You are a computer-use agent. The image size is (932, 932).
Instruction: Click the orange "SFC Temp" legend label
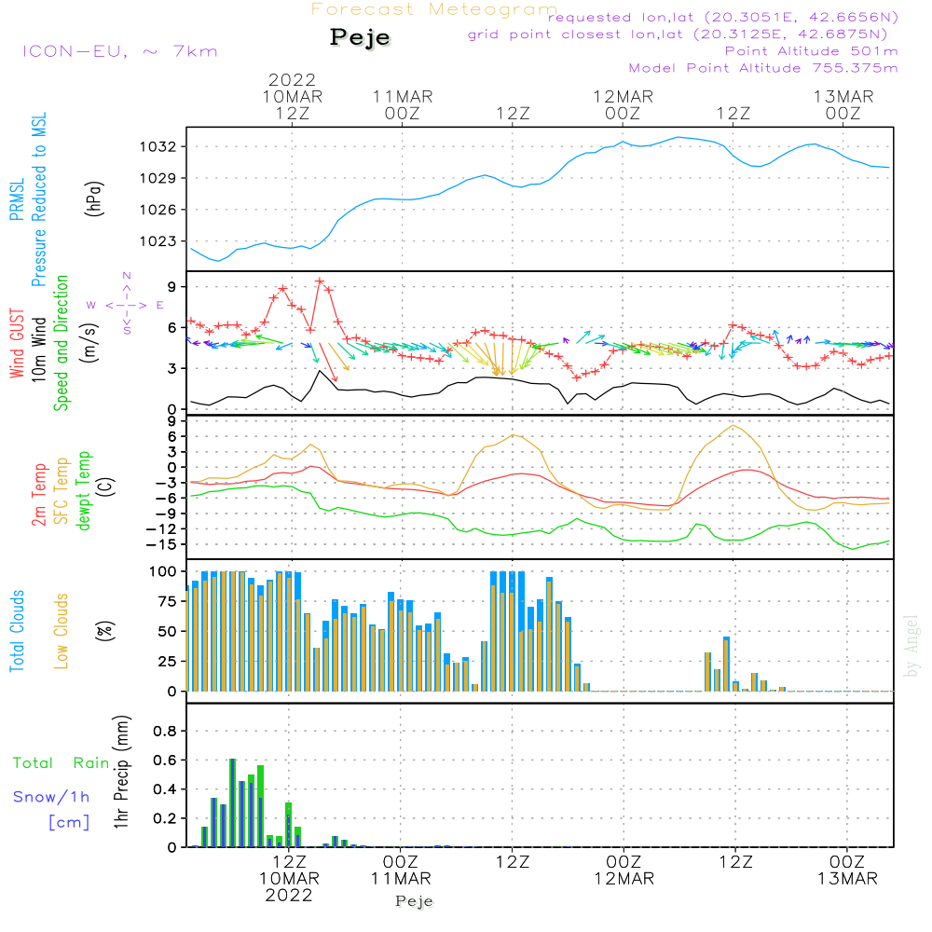pyautogui.click(x=62, y=491)
